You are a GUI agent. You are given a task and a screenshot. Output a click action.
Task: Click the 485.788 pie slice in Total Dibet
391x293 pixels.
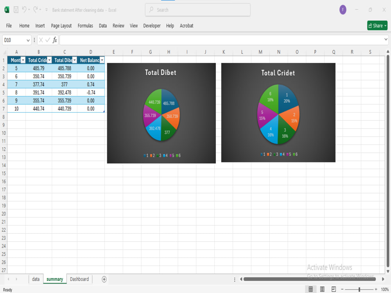coord(169,103)
